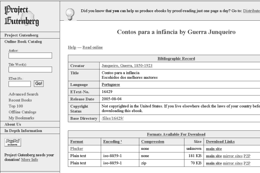The image size is (260, 173).
Task: Click the Project Gutenberg logo
Action: click(21, 15)
